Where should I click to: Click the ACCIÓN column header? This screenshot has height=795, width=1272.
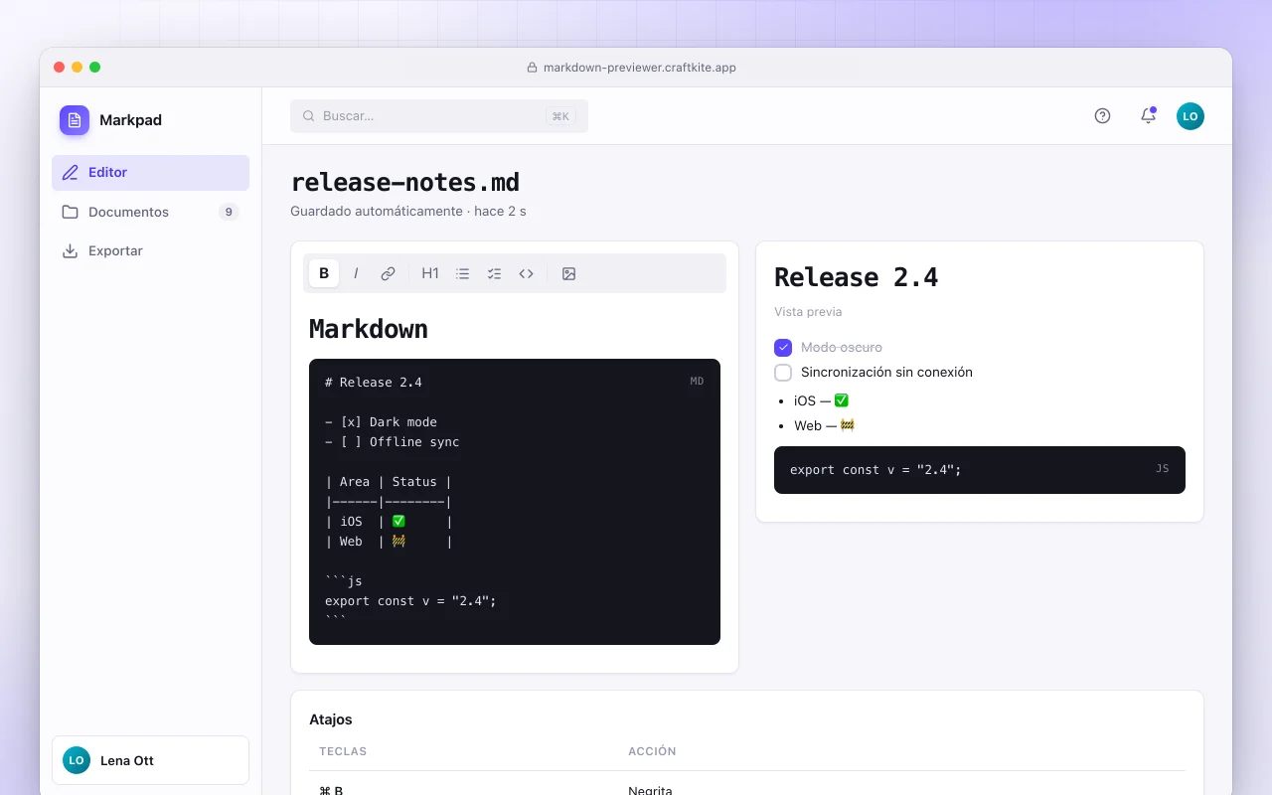[653, 751]
